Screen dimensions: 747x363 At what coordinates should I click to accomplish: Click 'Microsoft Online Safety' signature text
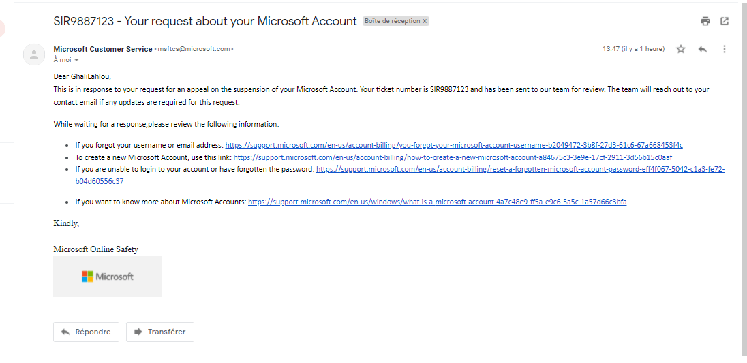(x=95, y=249)
